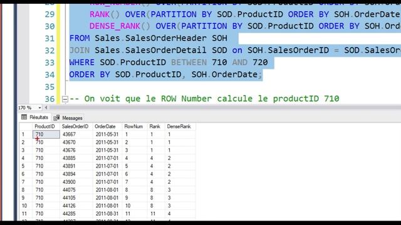Click the line number 35 in gutter

coord(49,87)
